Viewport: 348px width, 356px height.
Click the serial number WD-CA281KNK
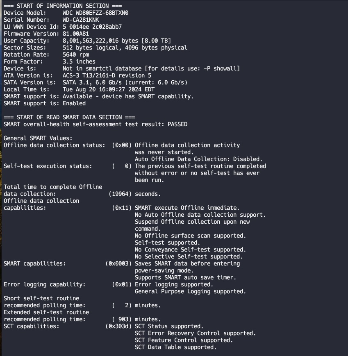click(x=81, y=20)
